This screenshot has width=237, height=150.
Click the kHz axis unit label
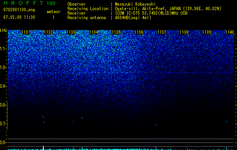point(3,30)
